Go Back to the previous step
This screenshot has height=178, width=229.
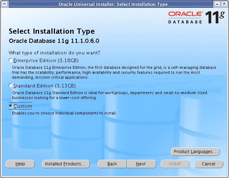pos(112,164)
